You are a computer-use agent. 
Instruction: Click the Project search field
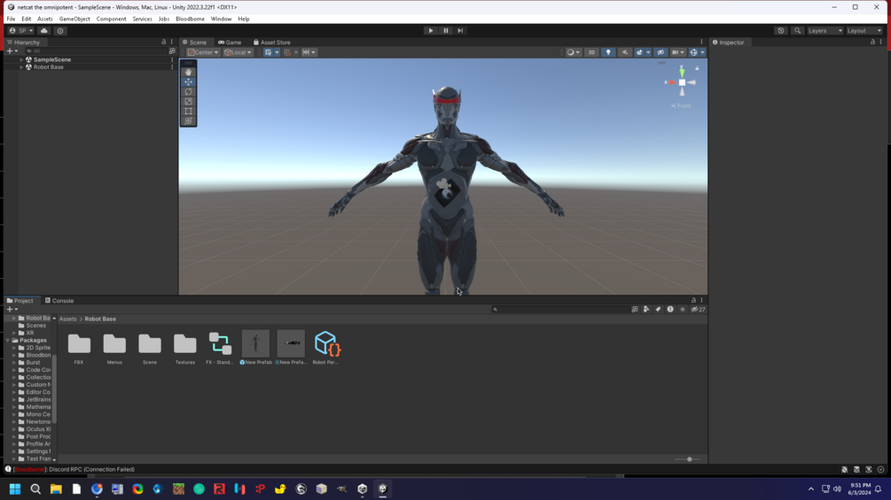559,310
